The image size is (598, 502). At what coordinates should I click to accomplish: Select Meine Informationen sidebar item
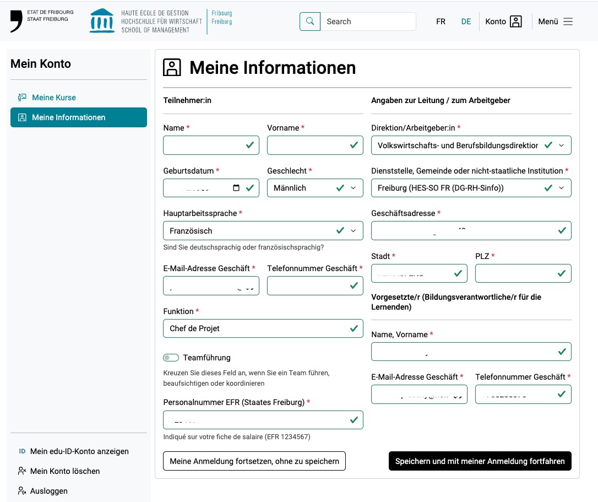[x=78, y=117]
